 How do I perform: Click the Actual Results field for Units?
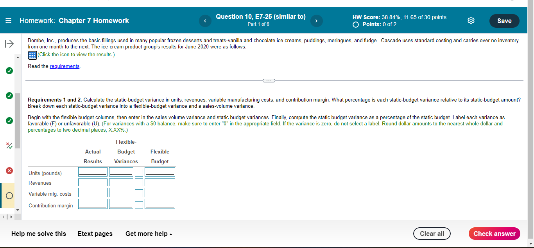[x=93, y=171]
